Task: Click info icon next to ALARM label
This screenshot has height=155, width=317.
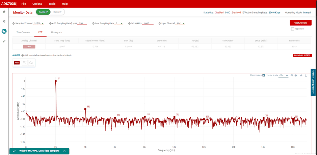Action: point(22,55)
